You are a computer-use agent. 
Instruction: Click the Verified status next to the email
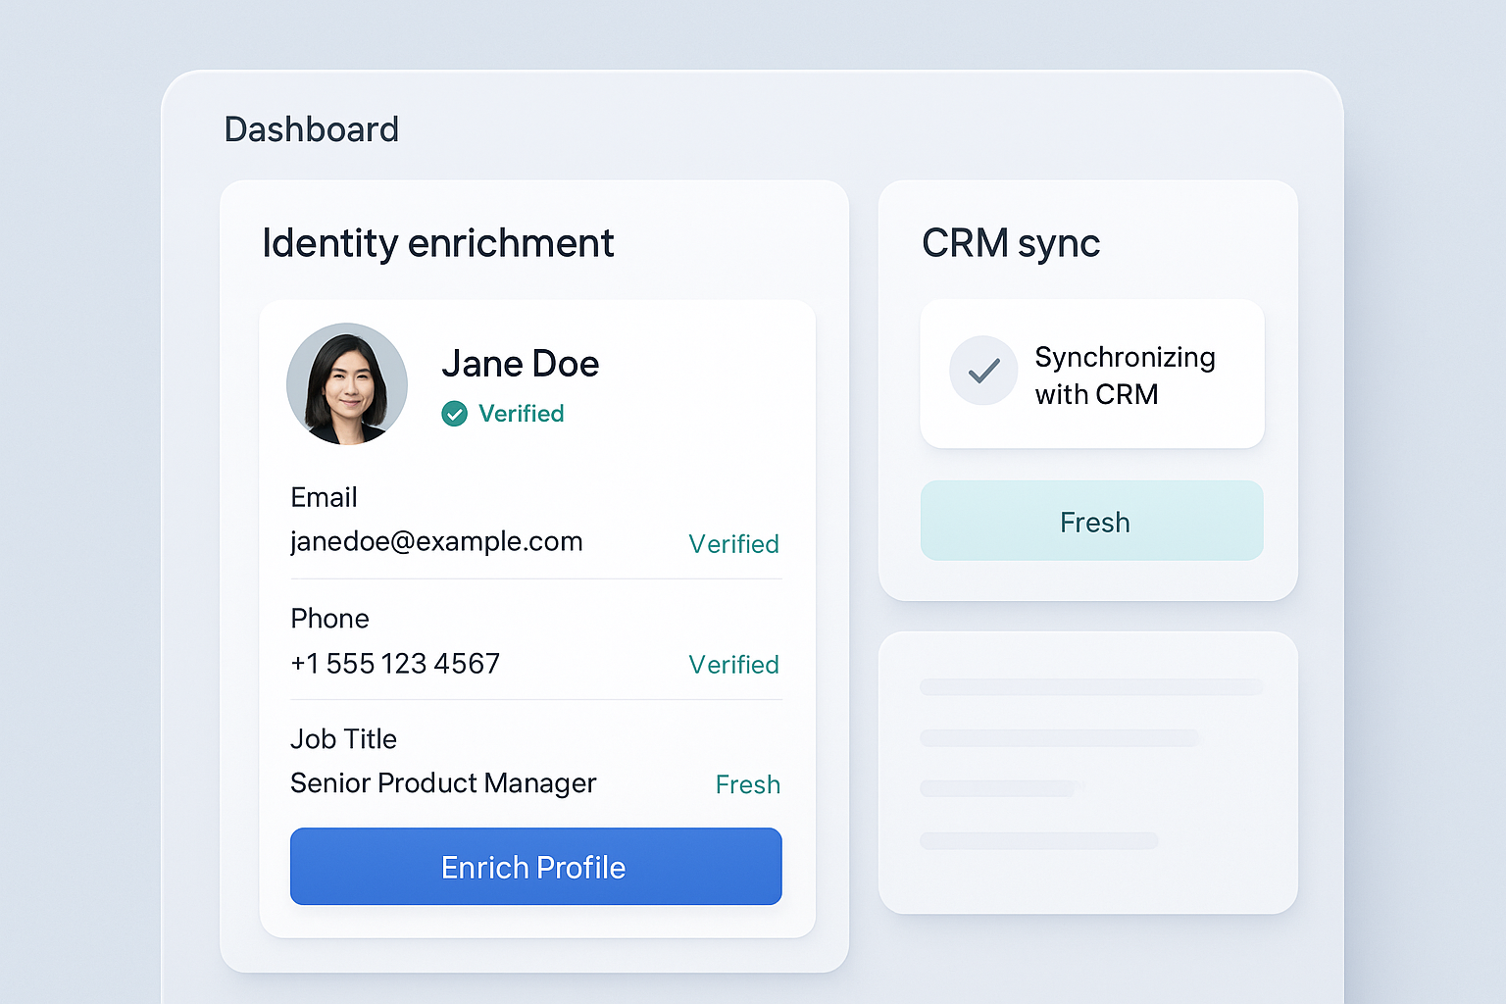pos(733,544)
